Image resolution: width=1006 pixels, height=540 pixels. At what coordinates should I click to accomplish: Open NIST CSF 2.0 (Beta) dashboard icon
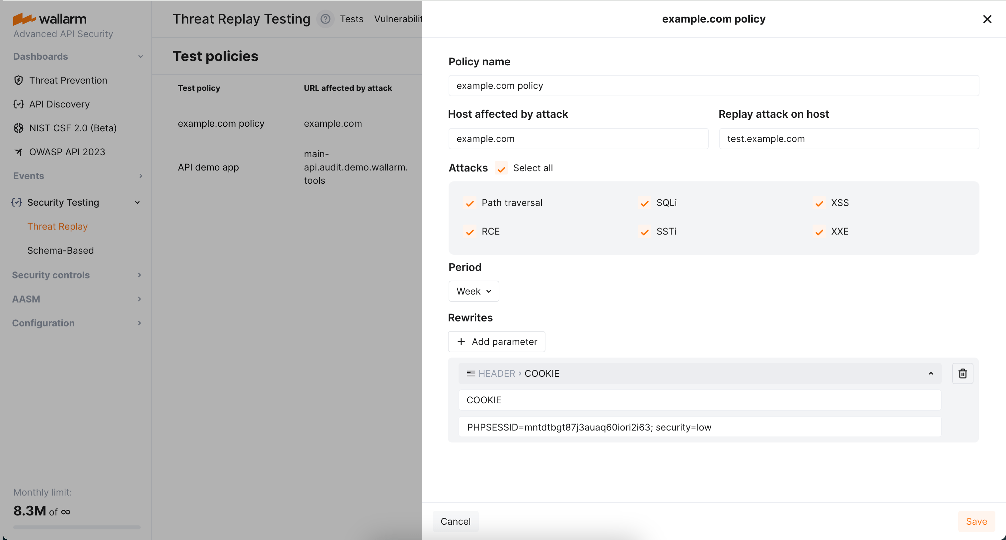tap(19, 128)
